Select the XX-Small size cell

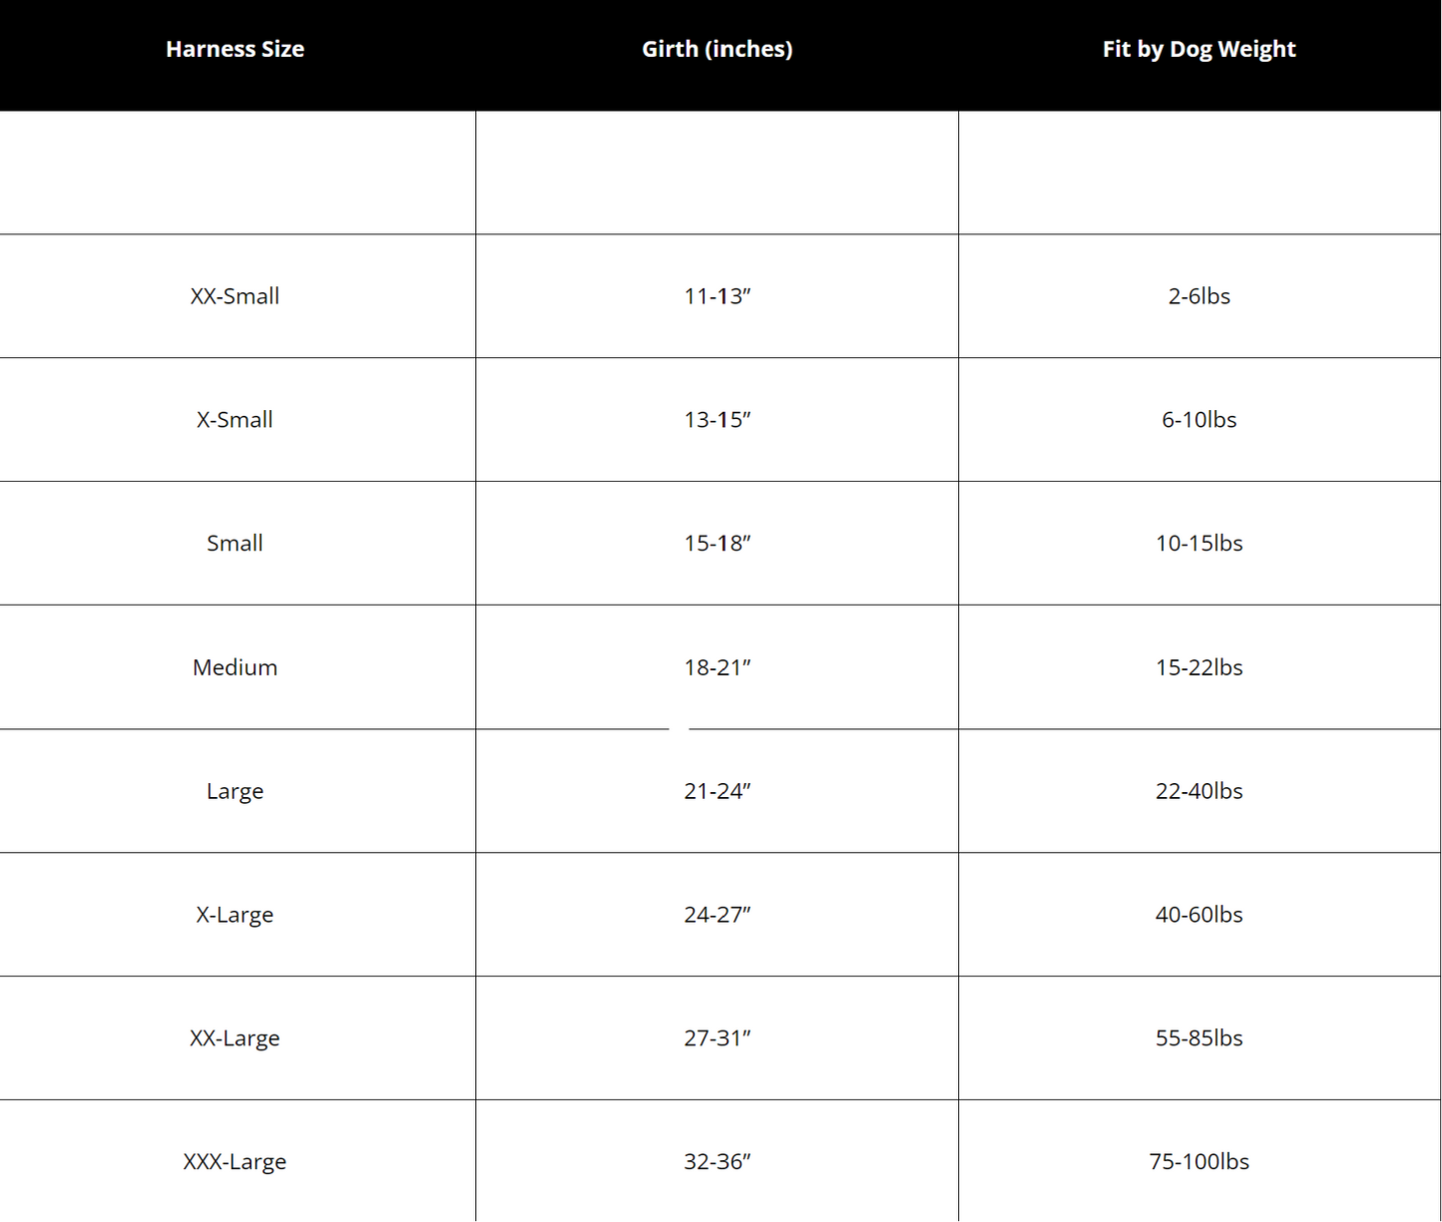click(235, 296)
